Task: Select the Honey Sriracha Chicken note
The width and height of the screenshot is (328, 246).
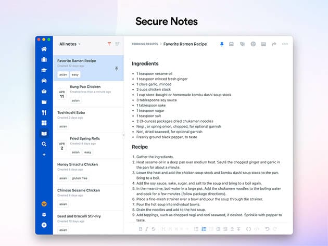Action: click(x=78, y=164)
